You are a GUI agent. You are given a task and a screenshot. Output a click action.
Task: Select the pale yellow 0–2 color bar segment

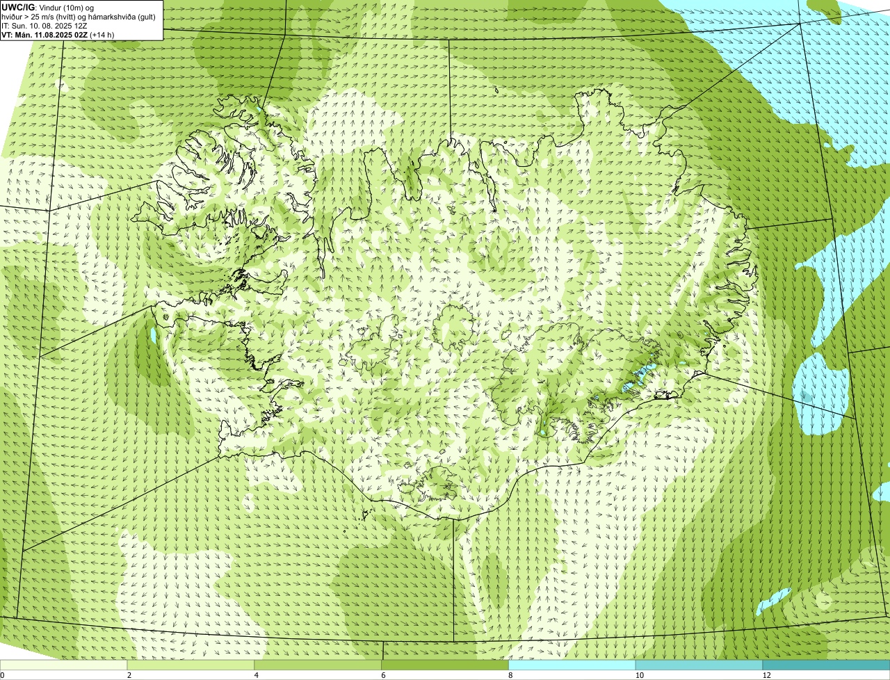[x=64, y=665]
